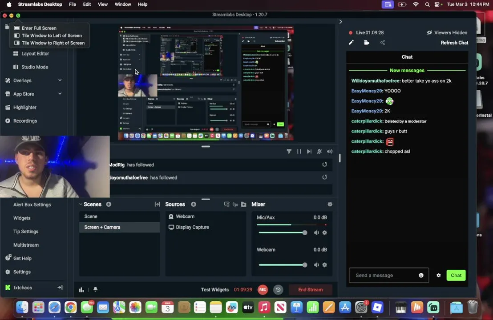Screen dimensions: 493x320
Task: Mute the event alerts
Action: pos(319,152)
